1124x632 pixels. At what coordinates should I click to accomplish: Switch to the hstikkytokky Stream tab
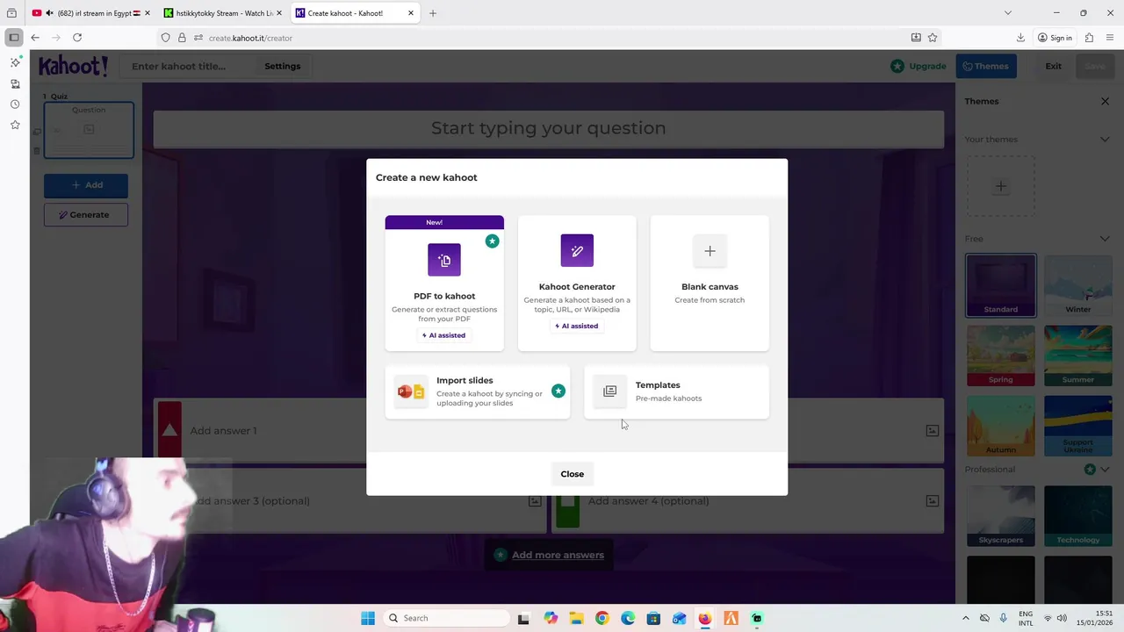click(x=224, y=13)
